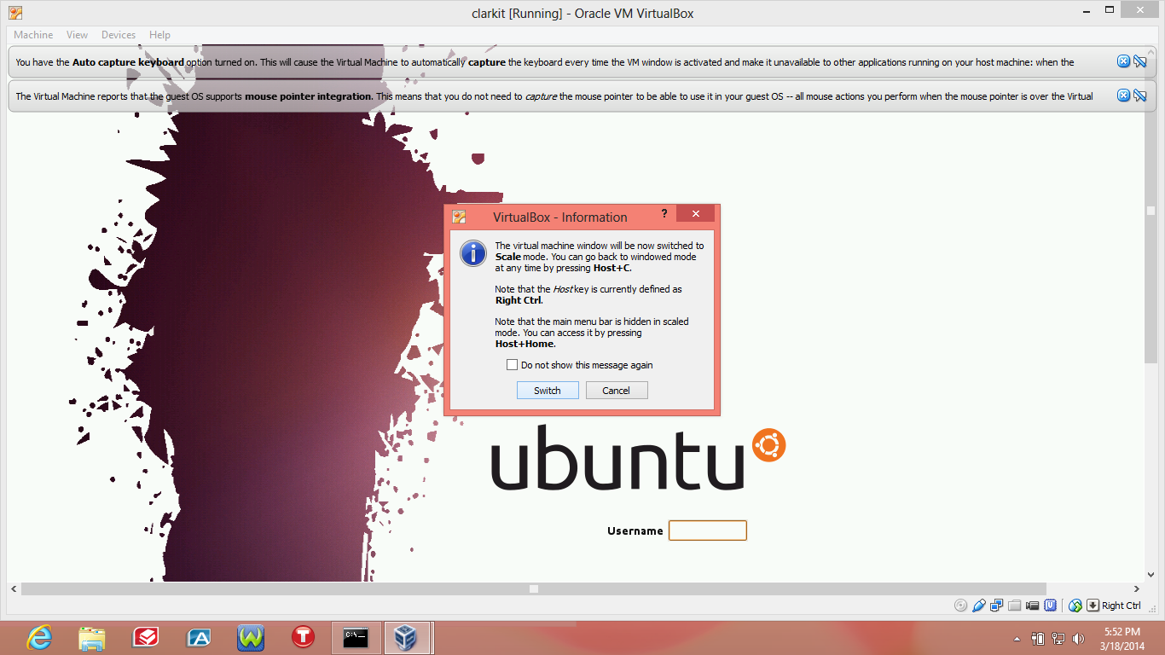Click the horizontal scrollbar left arrow
The width and height of the screenshot is (1165, 655).
pyautogui.click(x=14, y=588)
